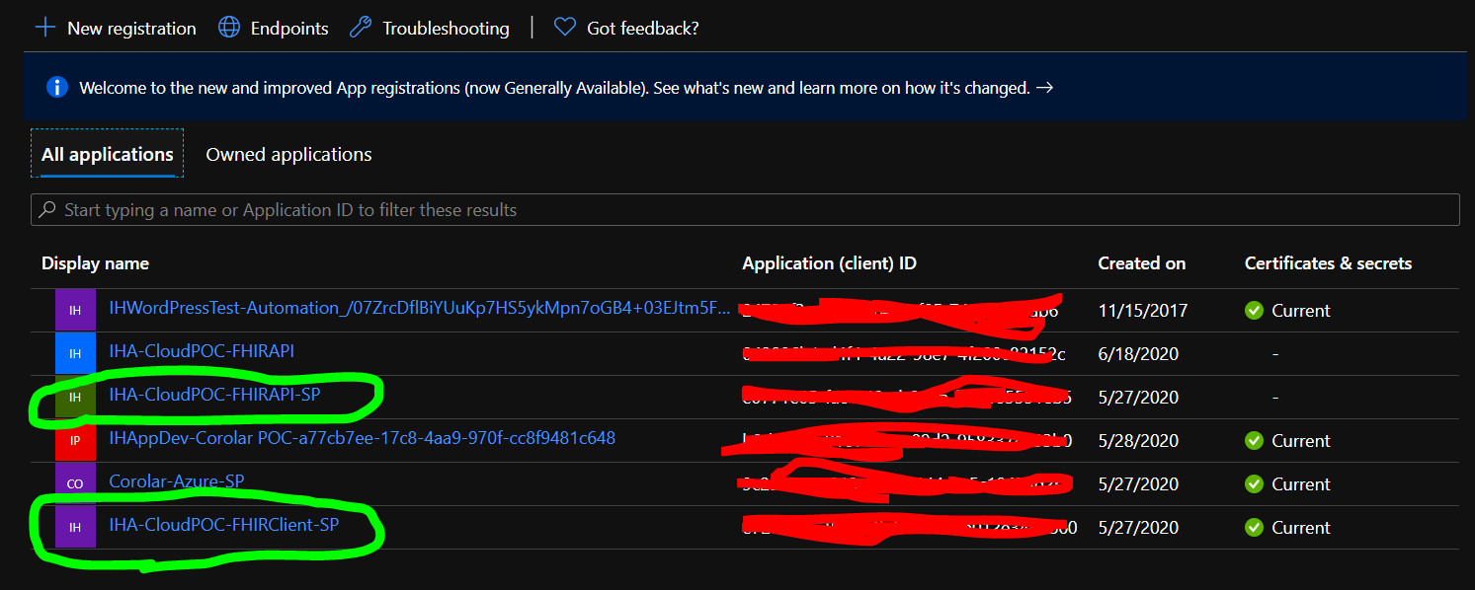This screenshot has width=1475, height=590.
Task: Switch to the Owned applications tab
Action: click(x=288, y=154)
